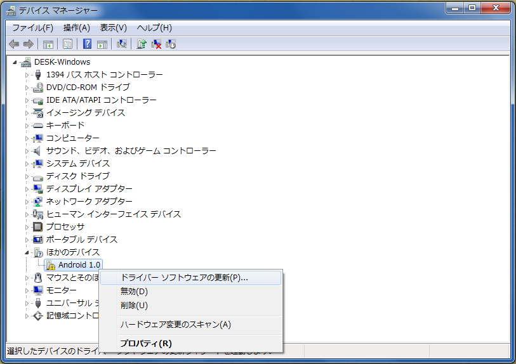Click the scan for hardware changes icon
Image resolution: width=516 pixels, height=364 pixels.
(x=122, y=44)
